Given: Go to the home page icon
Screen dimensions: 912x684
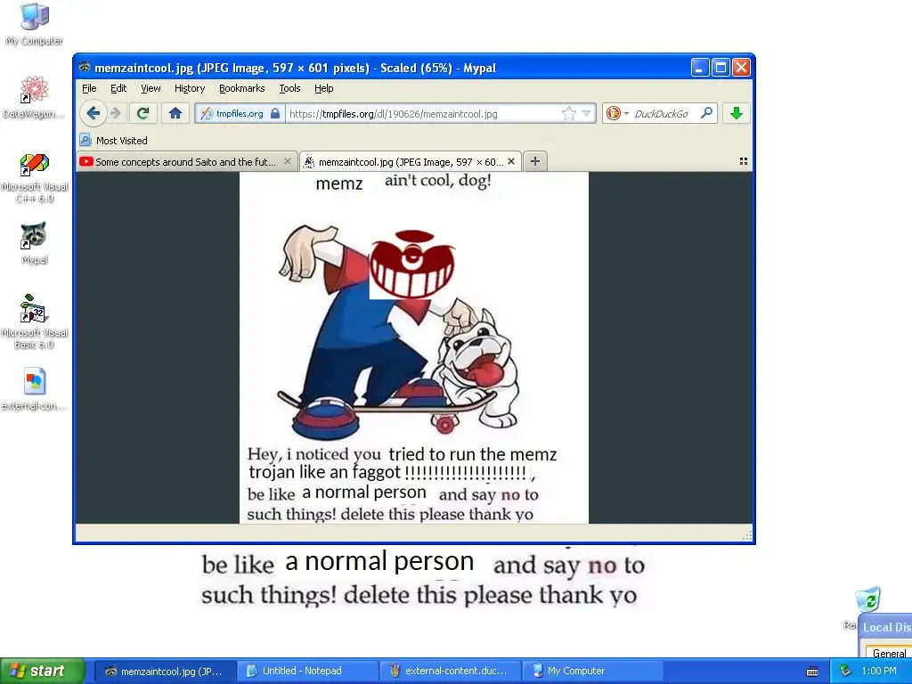Looking at the screenshot, I should 175,113.
